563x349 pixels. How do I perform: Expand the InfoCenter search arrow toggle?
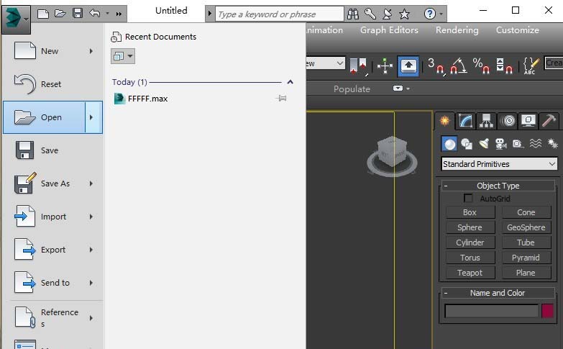point(210,14)
